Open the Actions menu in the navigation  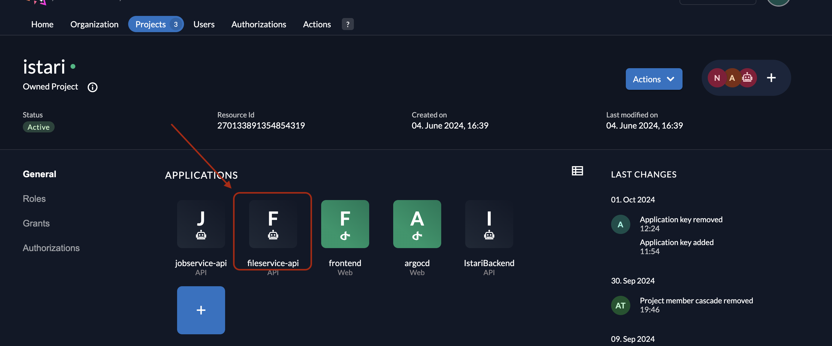point(317,24)
